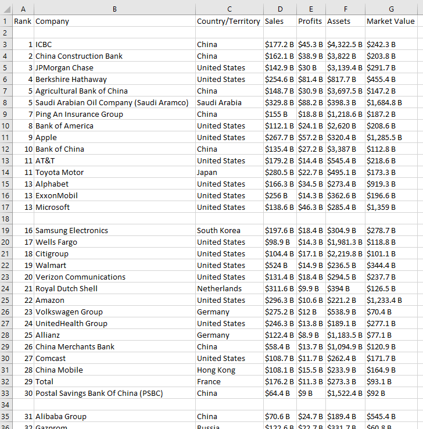Image resolution: width=423 pixels, height=429 pixels.
Task: Click the 'South Korea' country cell
Action: coord(230,230)
